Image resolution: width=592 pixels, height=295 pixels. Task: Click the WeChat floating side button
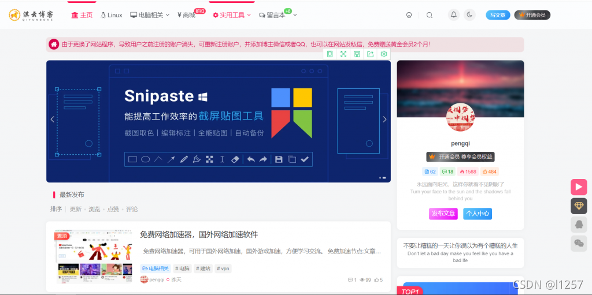pyautogui.click(x=578, y=243)
